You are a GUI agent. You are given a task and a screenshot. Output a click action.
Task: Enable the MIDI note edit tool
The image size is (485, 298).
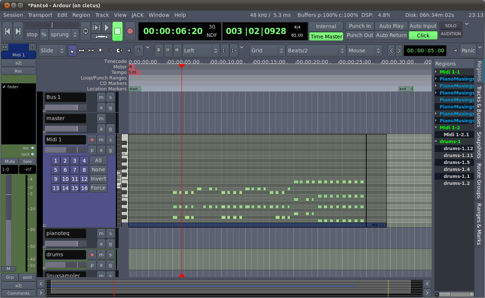[x=139, y=51]
